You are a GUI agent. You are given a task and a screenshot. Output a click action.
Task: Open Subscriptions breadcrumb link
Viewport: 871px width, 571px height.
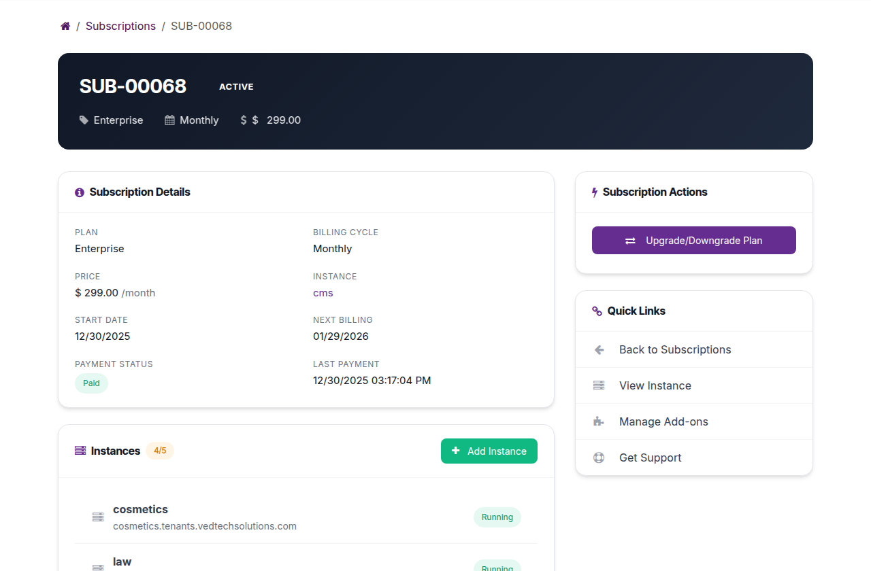point(120,27)
